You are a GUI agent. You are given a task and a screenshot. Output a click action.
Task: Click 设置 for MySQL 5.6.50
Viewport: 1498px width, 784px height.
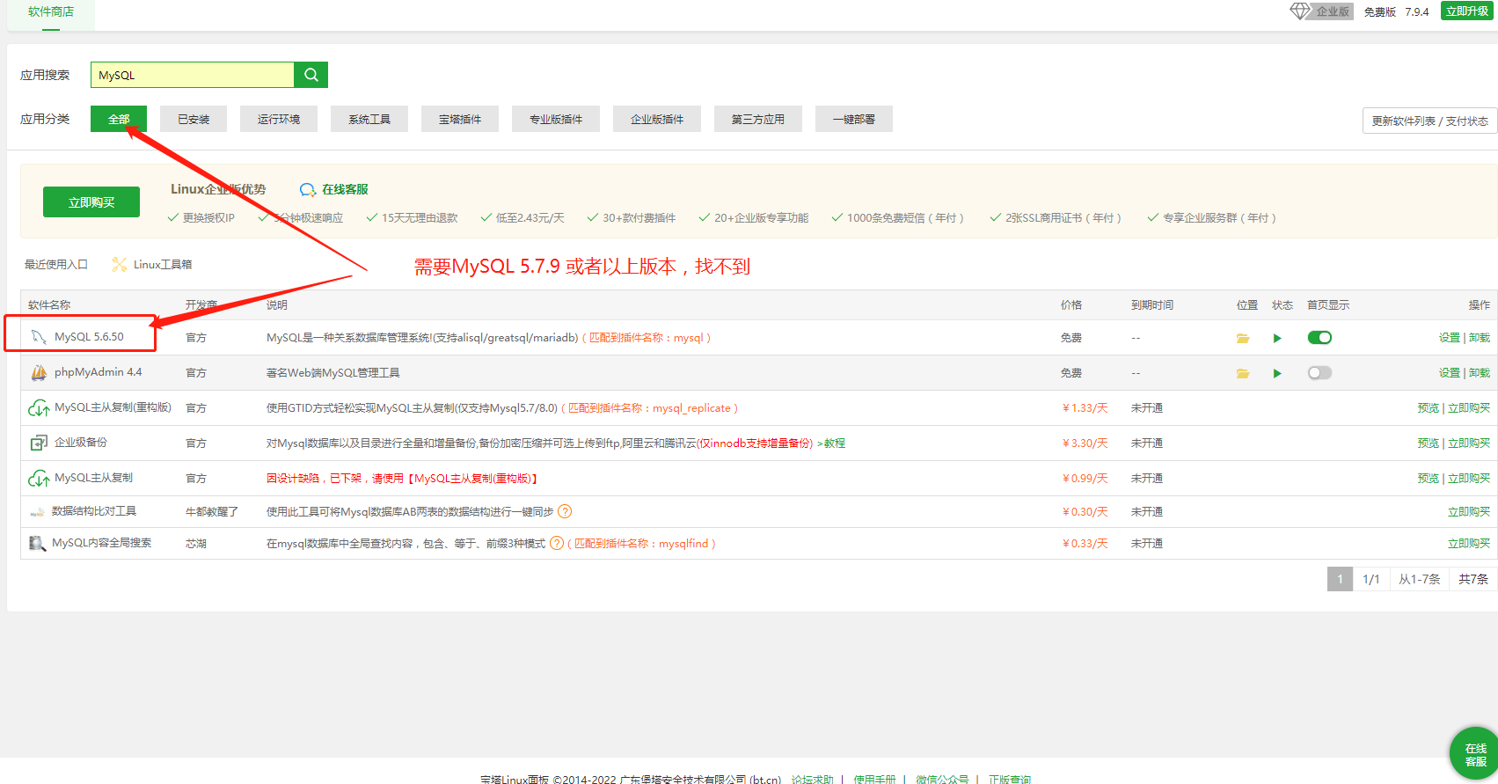[x=1450, y=338]
